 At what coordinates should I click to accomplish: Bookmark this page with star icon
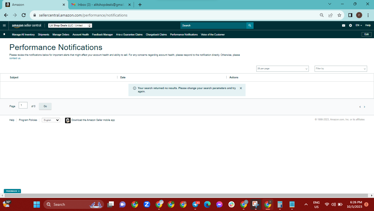(x=339, y=15)
